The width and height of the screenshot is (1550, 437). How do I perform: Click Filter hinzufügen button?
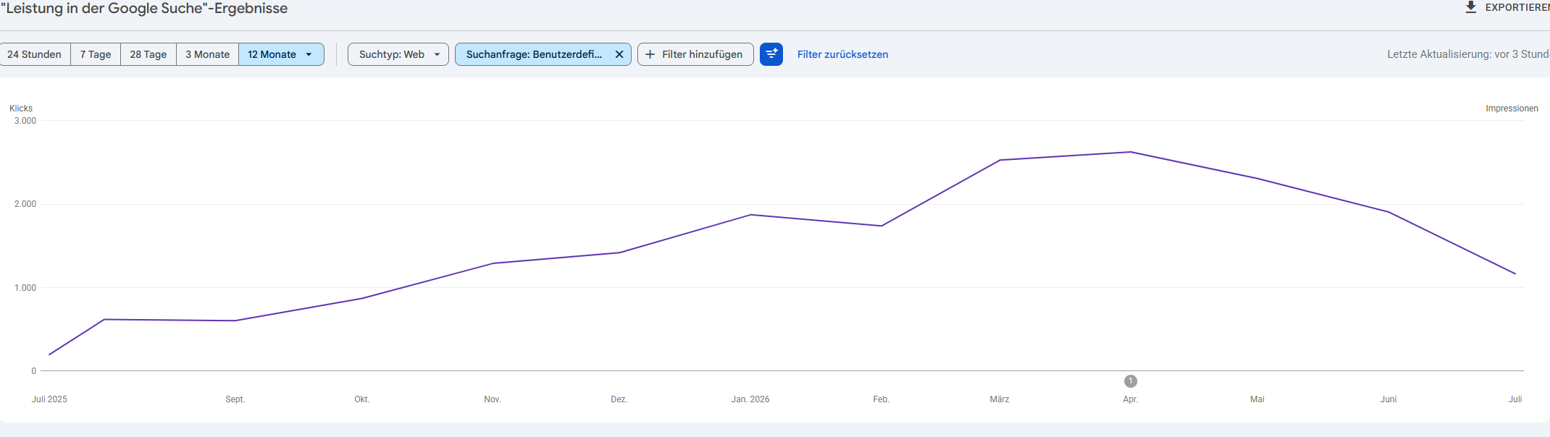click(x=695, y=54)
